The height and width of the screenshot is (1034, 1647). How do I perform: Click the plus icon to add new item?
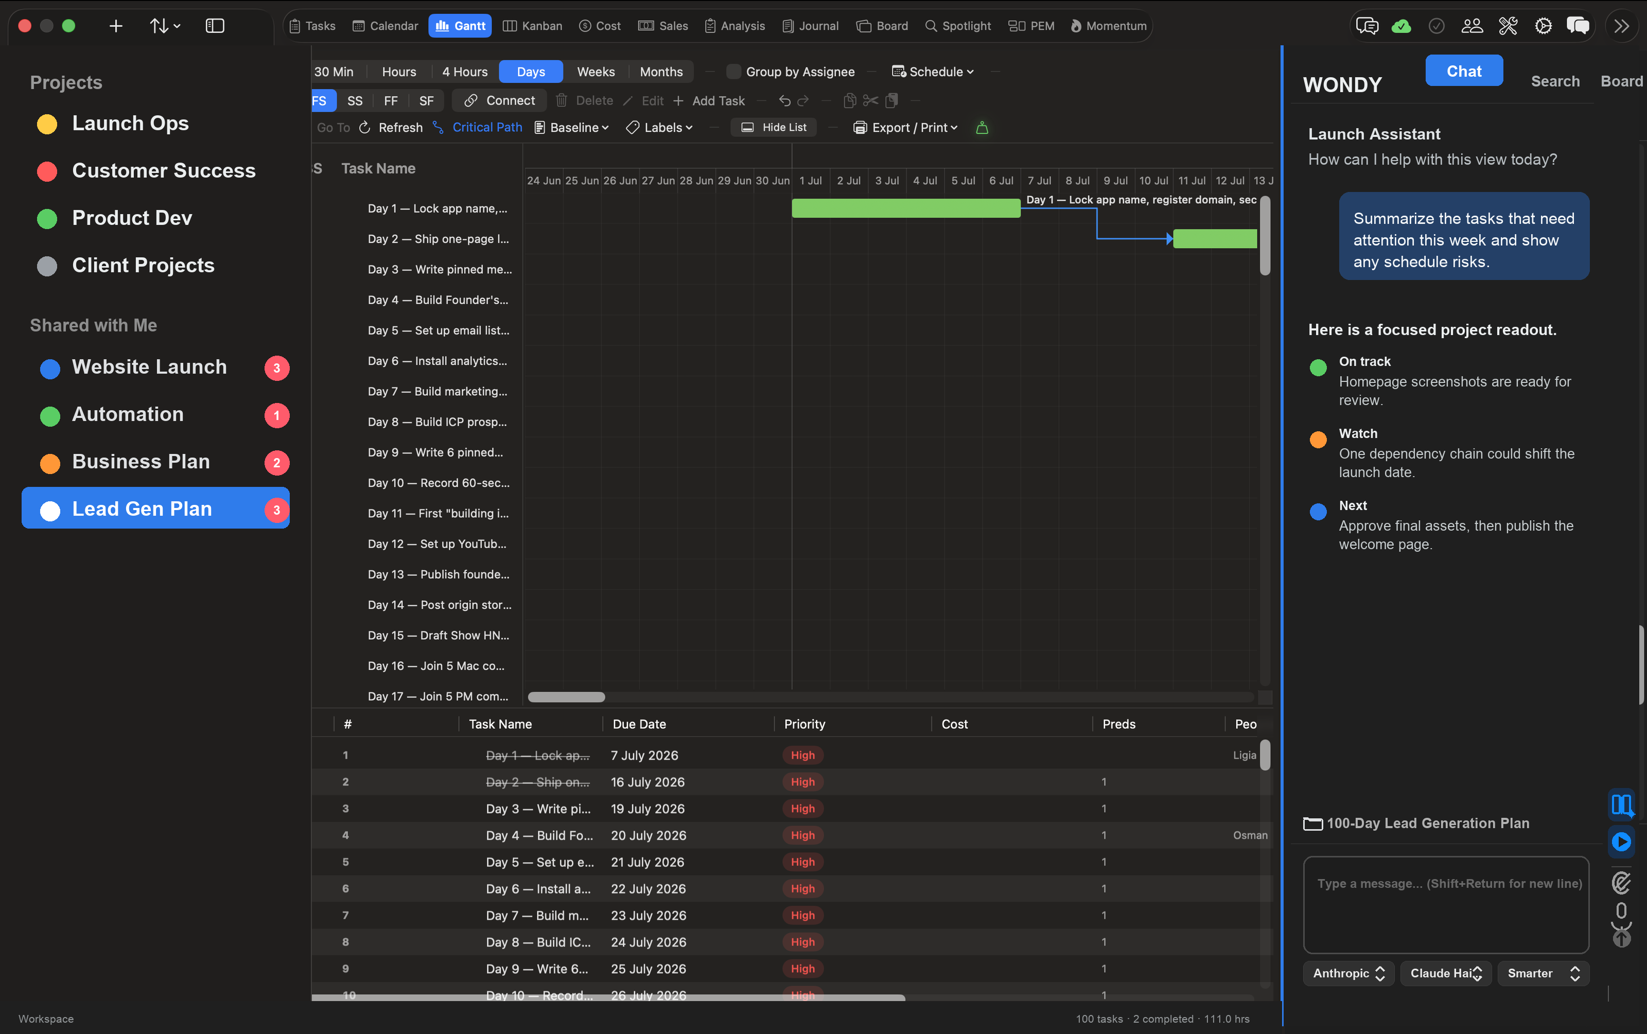(115, 26)
